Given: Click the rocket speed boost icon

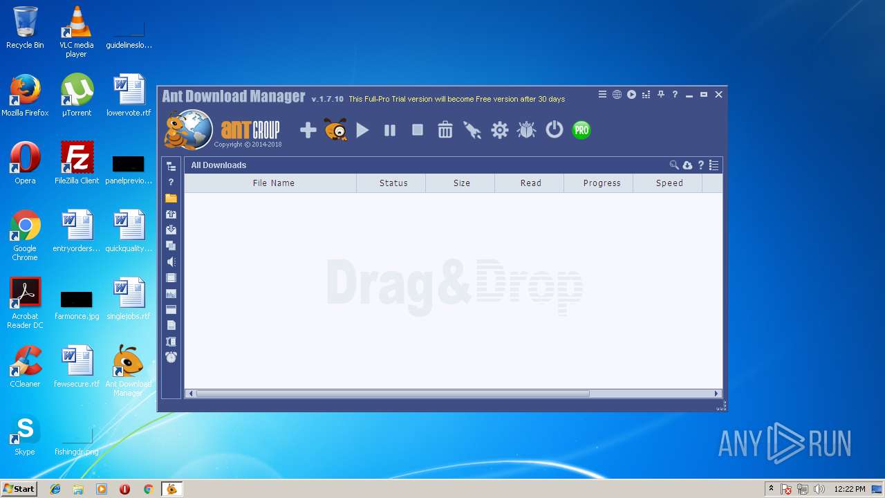Looking at the screenshot, I should click(x=472, y=130).
